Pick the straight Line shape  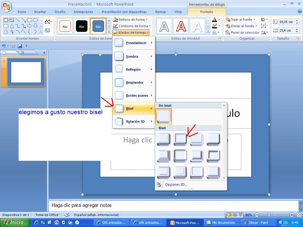[x=17, y=20]
